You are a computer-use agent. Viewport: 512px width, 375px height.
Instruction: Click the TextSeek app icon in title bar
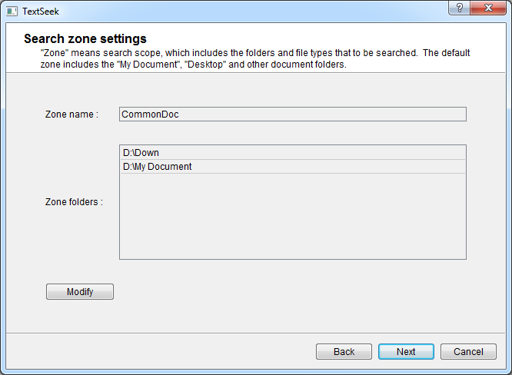tap(12, 11)
